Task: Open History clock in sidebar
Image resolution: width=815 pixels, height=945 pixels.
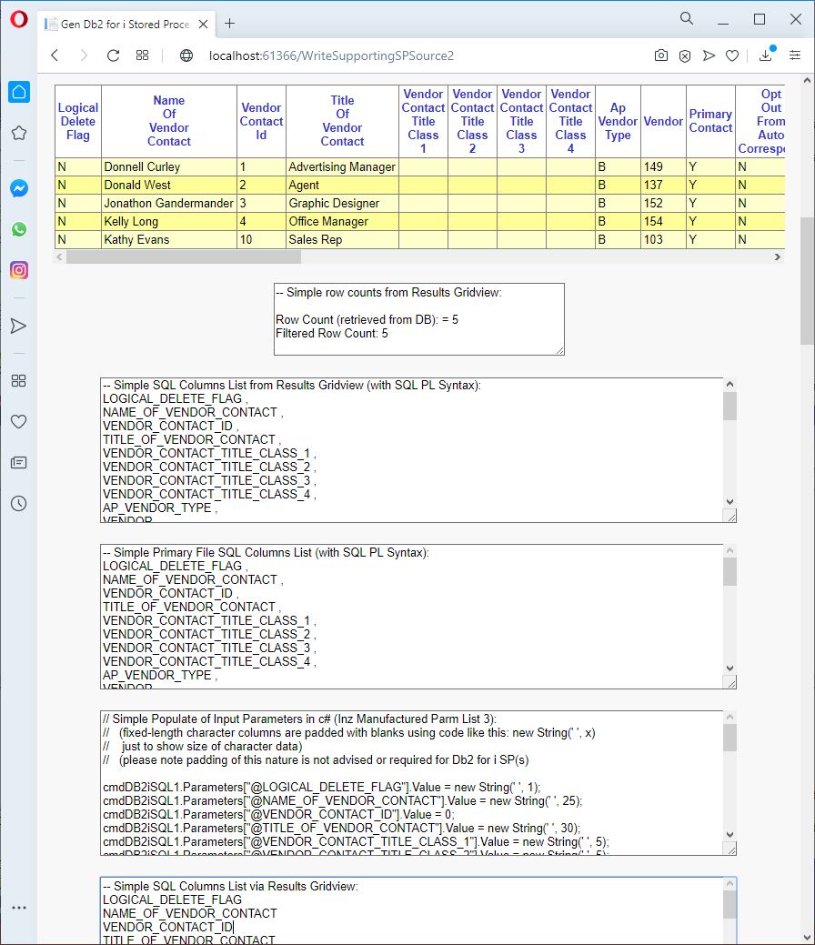Action: [x=19, y=504]
